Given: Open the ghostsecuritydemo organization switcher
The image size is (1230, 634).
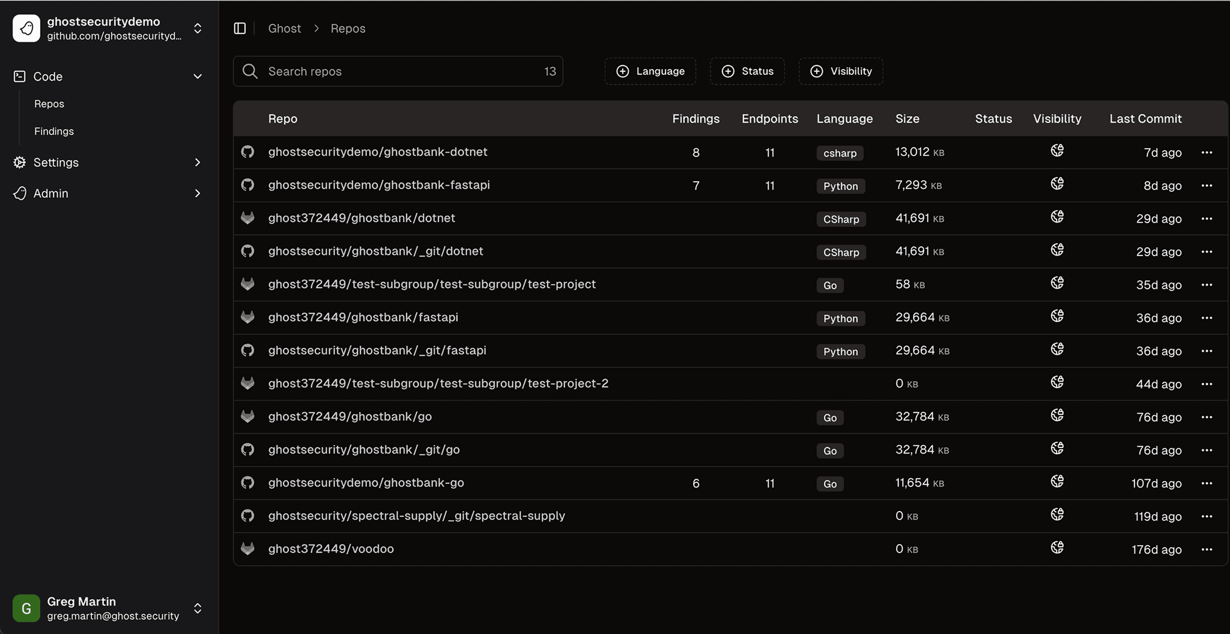Looking at the screenshot, I should pos(198,28).
